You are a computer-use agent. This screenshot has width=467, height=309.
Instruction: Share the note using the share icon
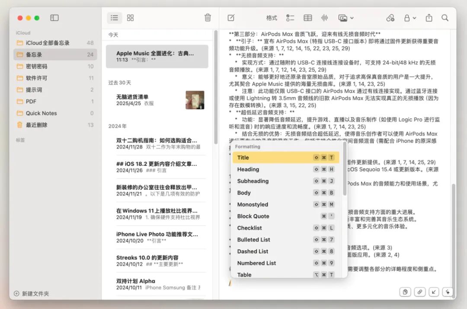[429, 18]
